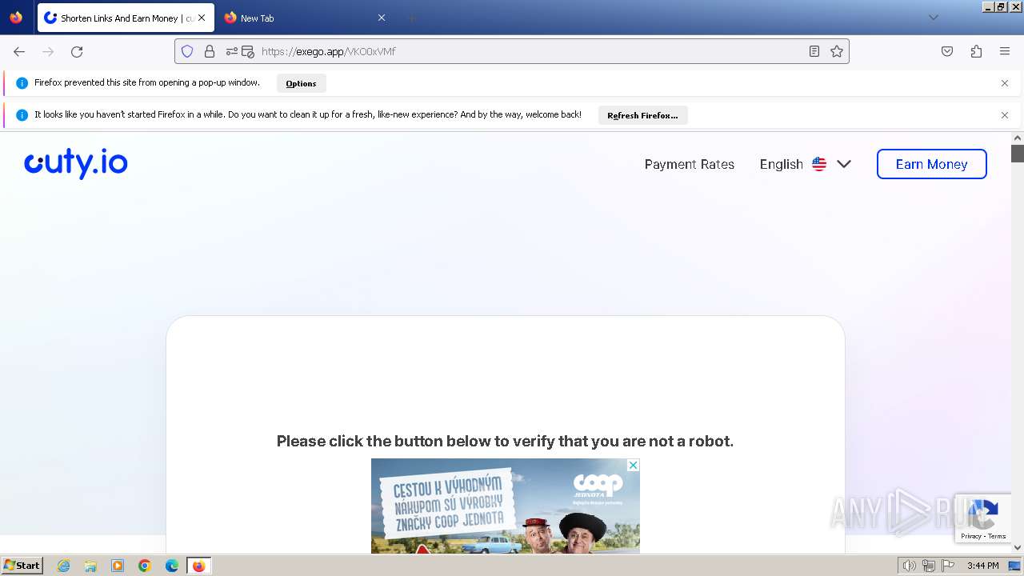Click the scrollbar down arrow
The height and width of the screenshot is (576, 1024).
(x=1018, y=547)
